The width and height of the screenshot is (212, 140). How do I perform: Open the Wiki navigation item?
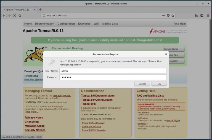pyautogui.click(x=96, y=24)
